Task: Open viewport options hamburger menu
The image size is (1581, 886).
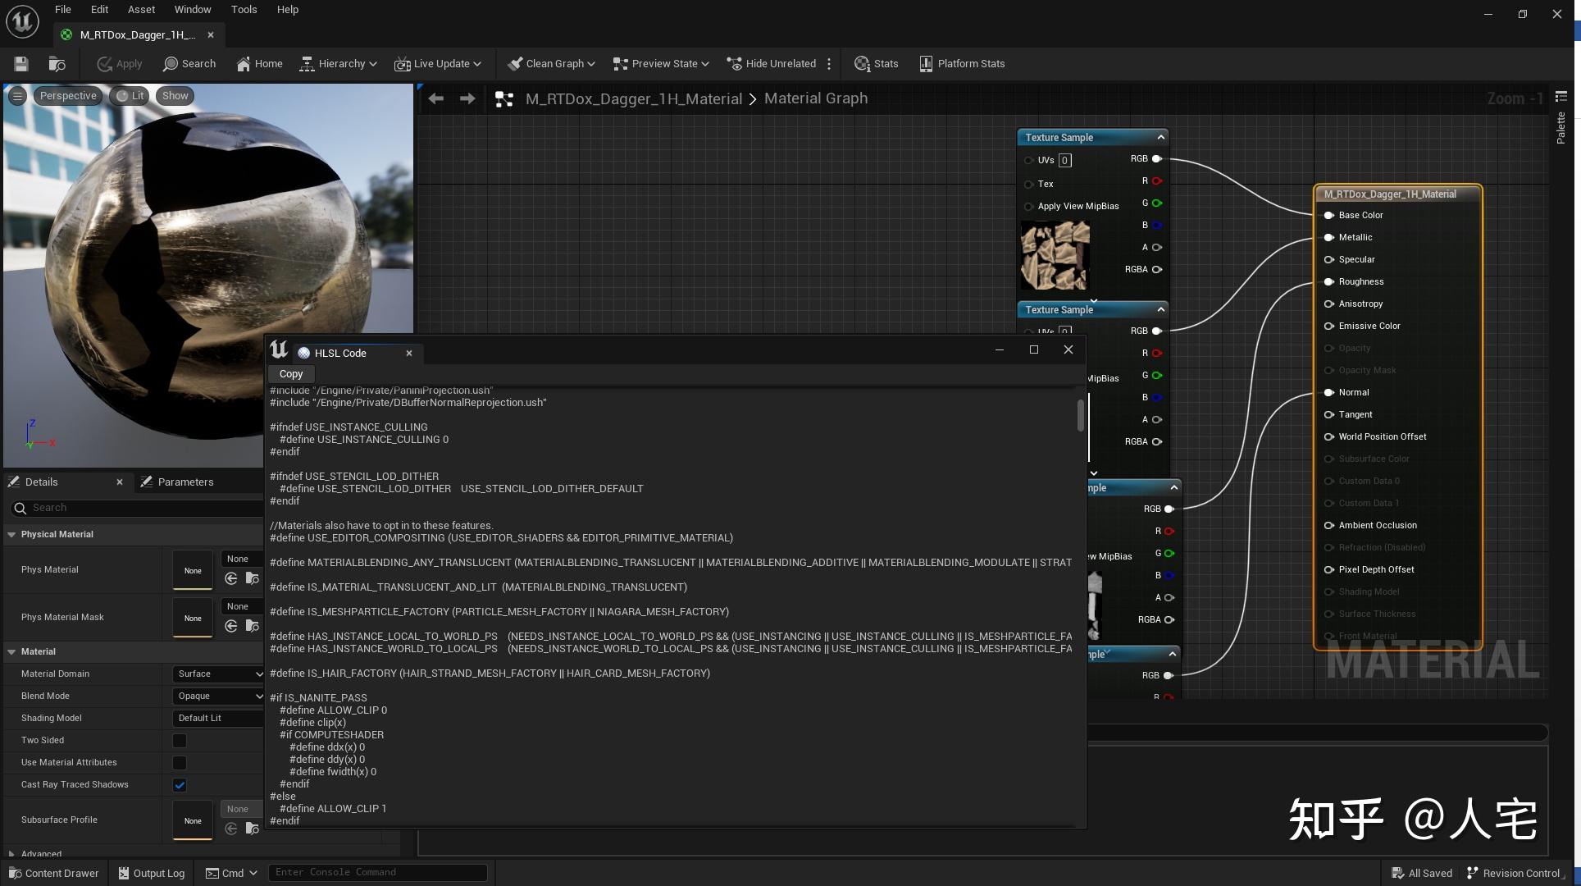Action: [17, 96]
